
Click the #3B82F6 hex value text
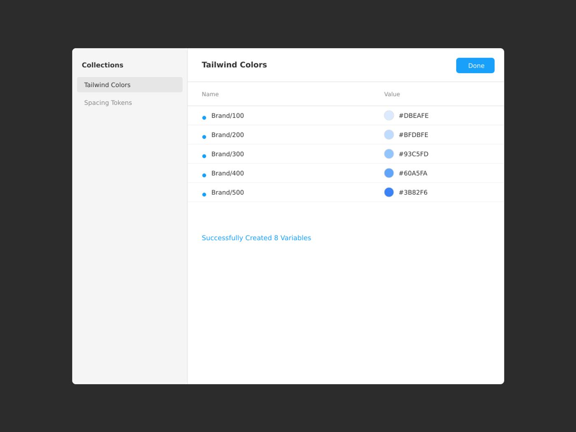[413, 193]
